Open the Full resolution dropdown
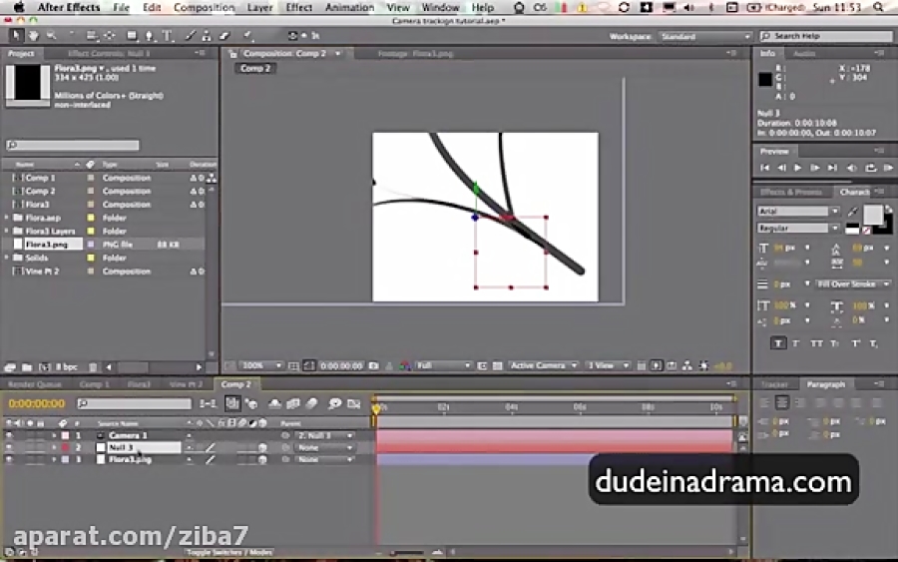Viewport: 898px width, 562px height. pyautogui.click(x=443, y=365)
